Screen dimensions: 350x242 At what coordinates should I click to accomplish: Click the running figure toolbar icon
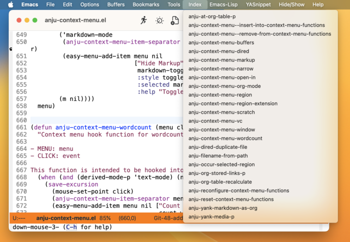coord(144,20)
